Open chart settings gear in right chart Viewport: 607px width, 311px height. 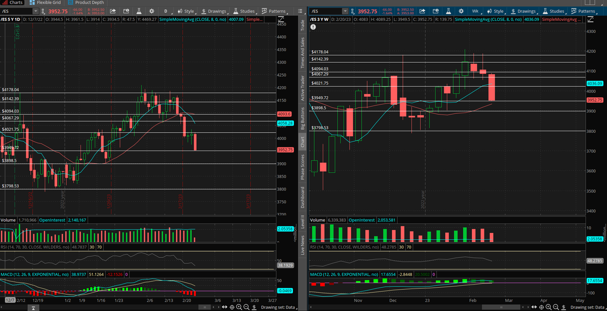click(461, 11)
